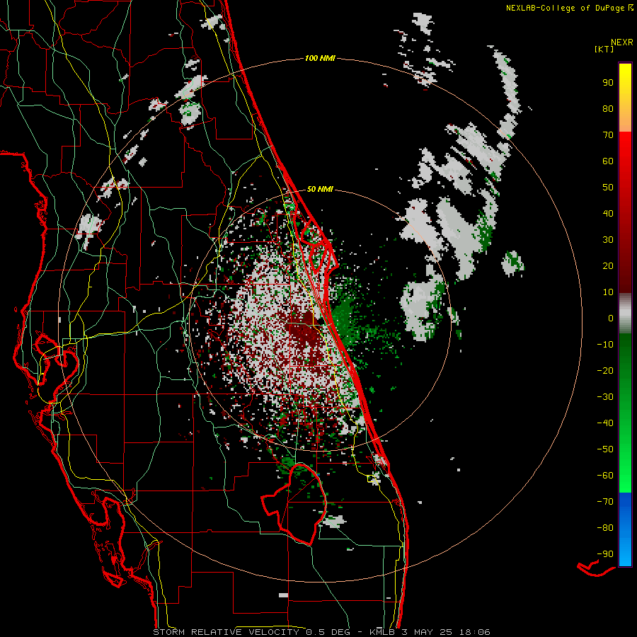The image size is (637, 637).
Task: Click the 3 MAY 25 date text
Action: pyautogui.click(x=427, y=632)
